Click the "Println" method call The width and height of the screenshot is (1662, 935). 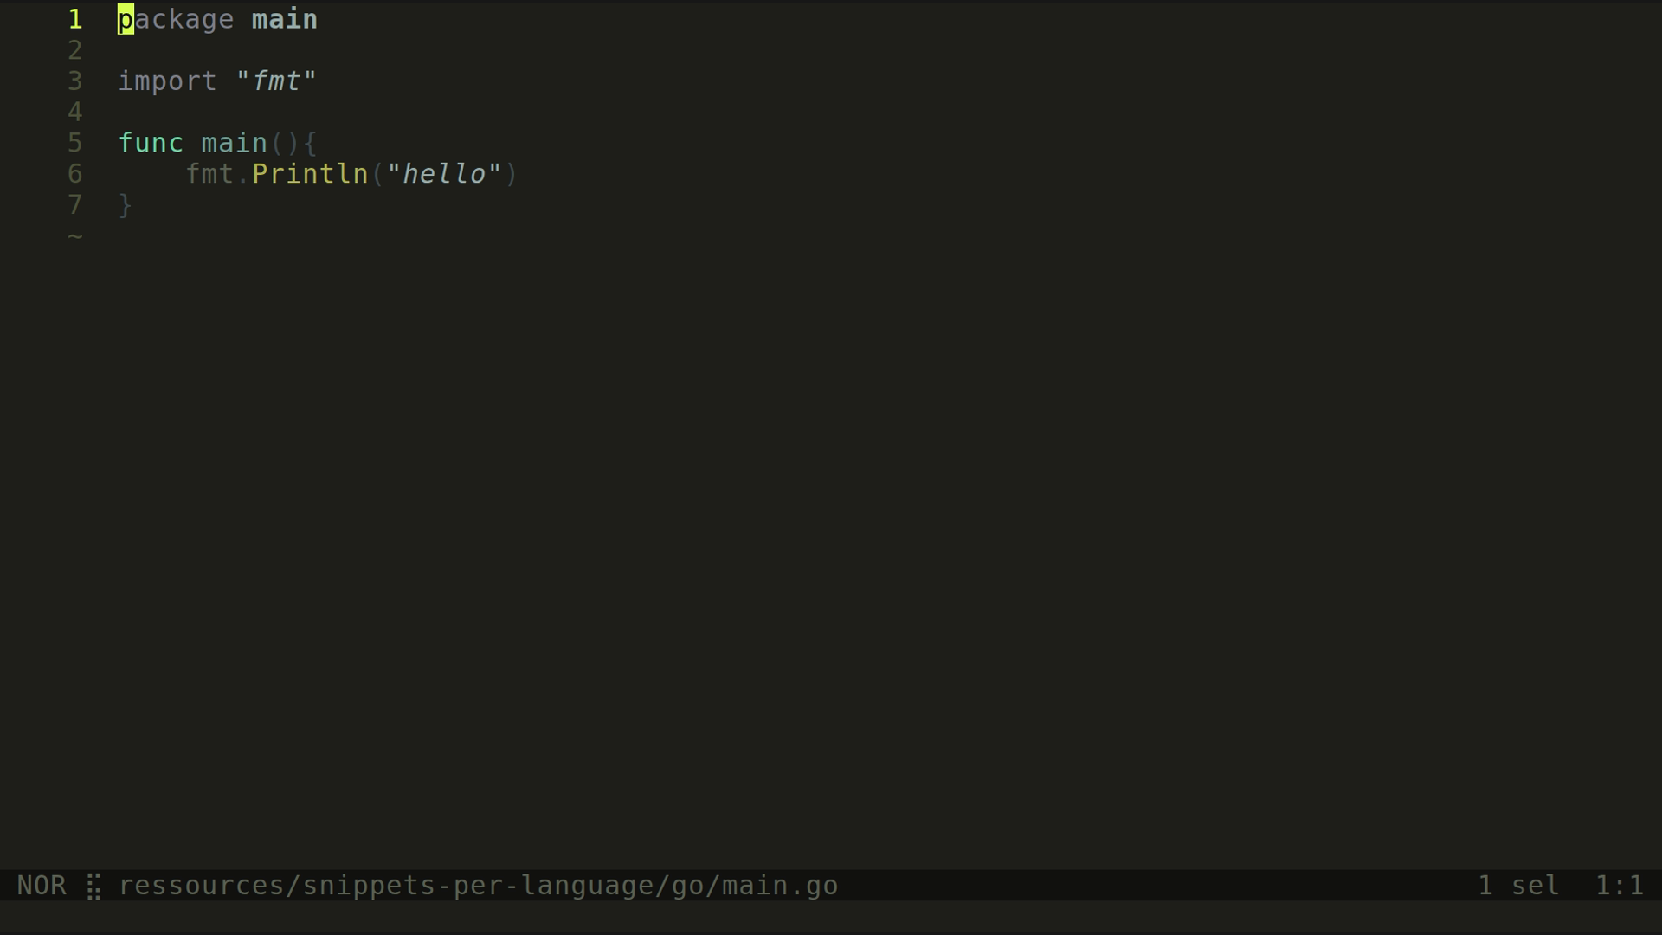[x=310, y=174]
